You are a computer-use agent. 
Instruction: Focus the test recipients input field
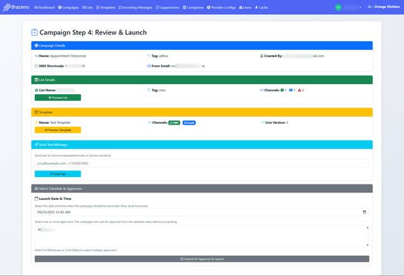point(202,163)
